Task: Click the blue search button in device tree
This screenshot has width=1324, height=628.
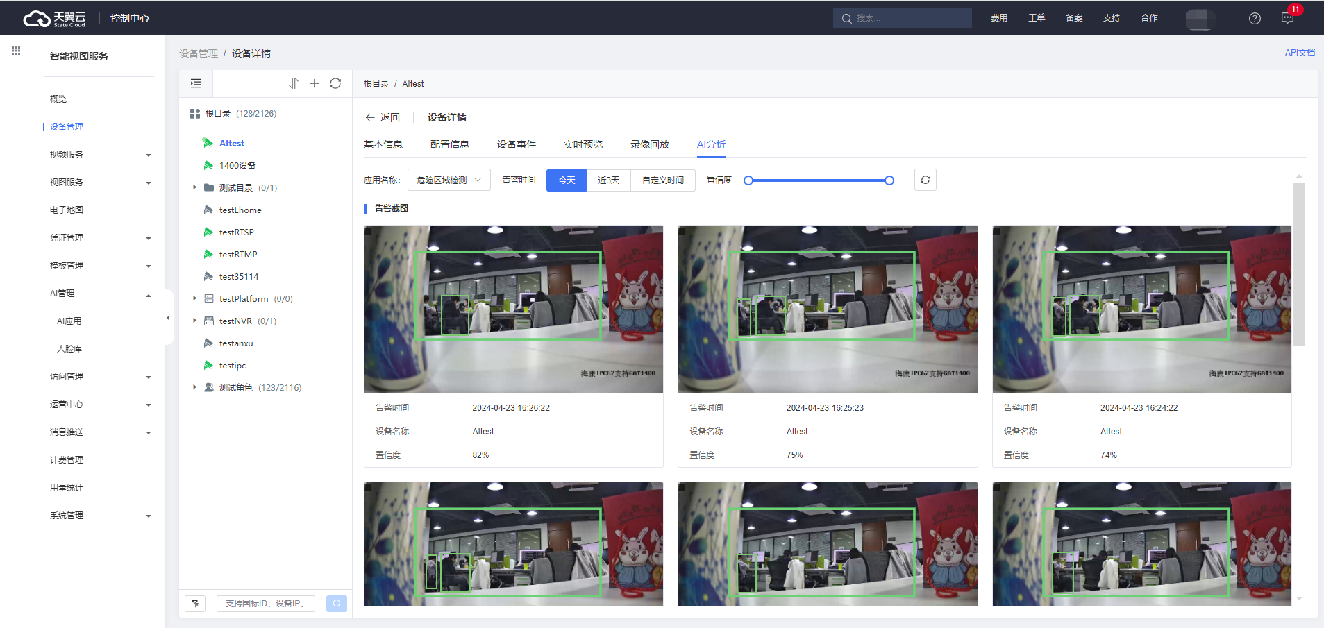Action: coord(337,604)
